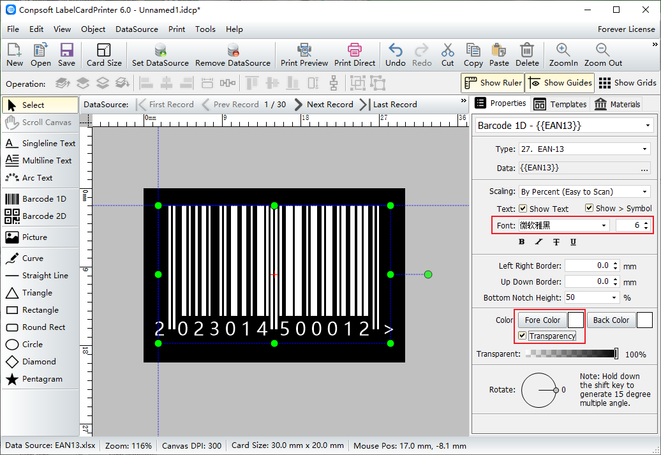661x455 pixels.
Task: Open a file with the Open icon
Action: (40, 55)
